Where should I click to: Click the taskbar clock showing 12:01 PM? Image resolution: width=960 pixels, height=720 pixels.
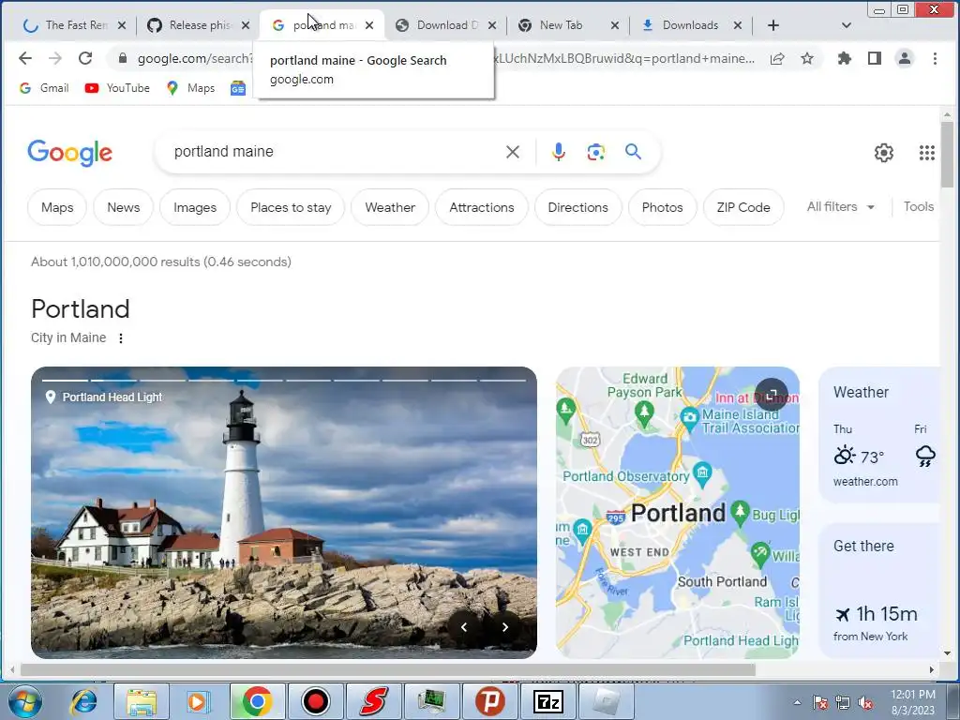[913, 702]
